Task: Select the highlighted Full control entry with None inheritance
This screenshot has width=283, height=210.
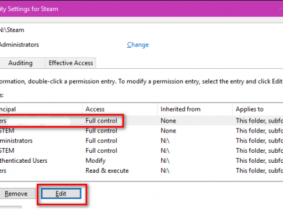Action: 141,121
